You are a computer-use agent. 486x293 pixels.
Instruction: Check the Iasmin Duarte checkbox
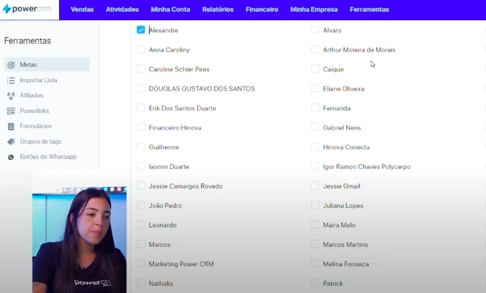coord(140,166)
